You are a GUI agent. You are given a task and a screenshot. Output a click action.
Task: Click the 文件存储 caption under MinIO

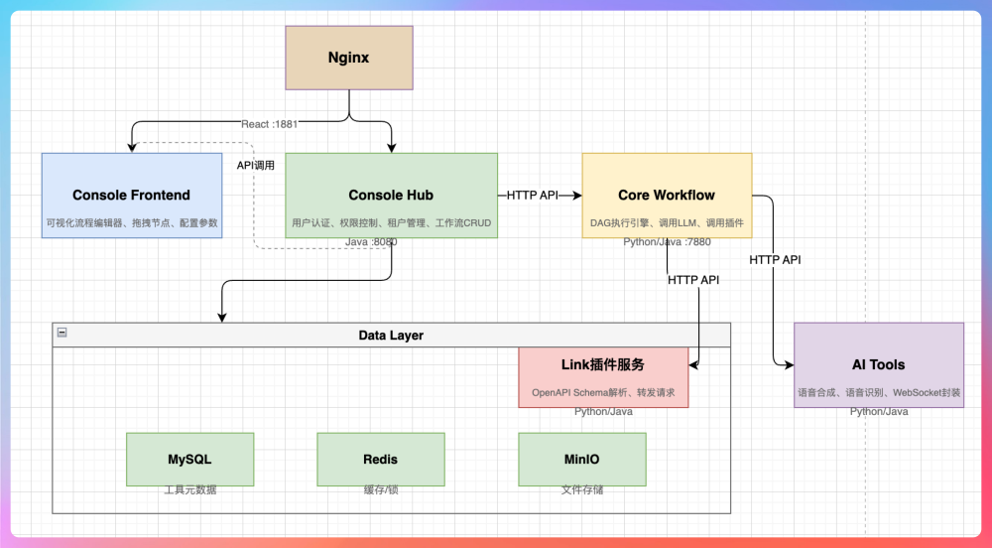pos(581,490)
